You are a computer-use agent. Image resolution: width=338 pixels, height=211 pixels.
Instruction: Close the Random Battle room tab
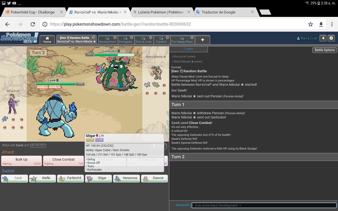tap(93, 37)
